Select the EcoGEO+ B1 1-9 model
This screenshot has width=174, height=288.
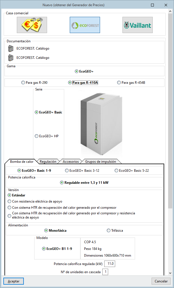pos(57,249)
